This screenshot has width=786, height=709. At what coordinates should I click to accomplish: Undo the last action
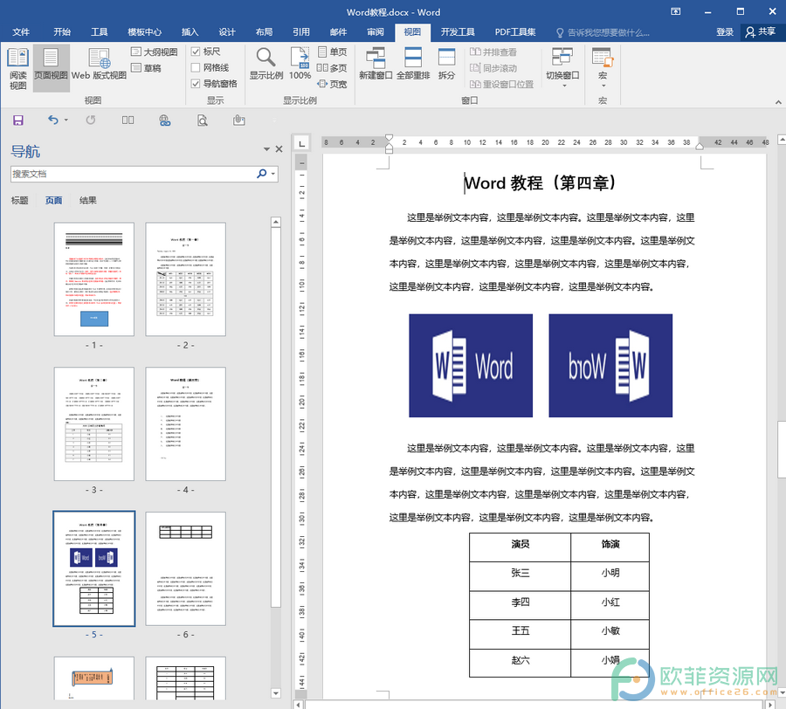coord(52,120)
